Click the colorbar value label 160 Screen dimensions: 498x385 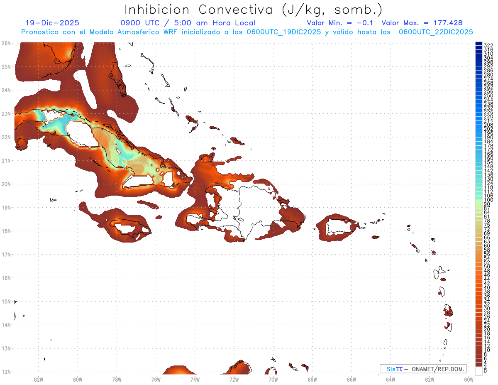tap(488, 158)
